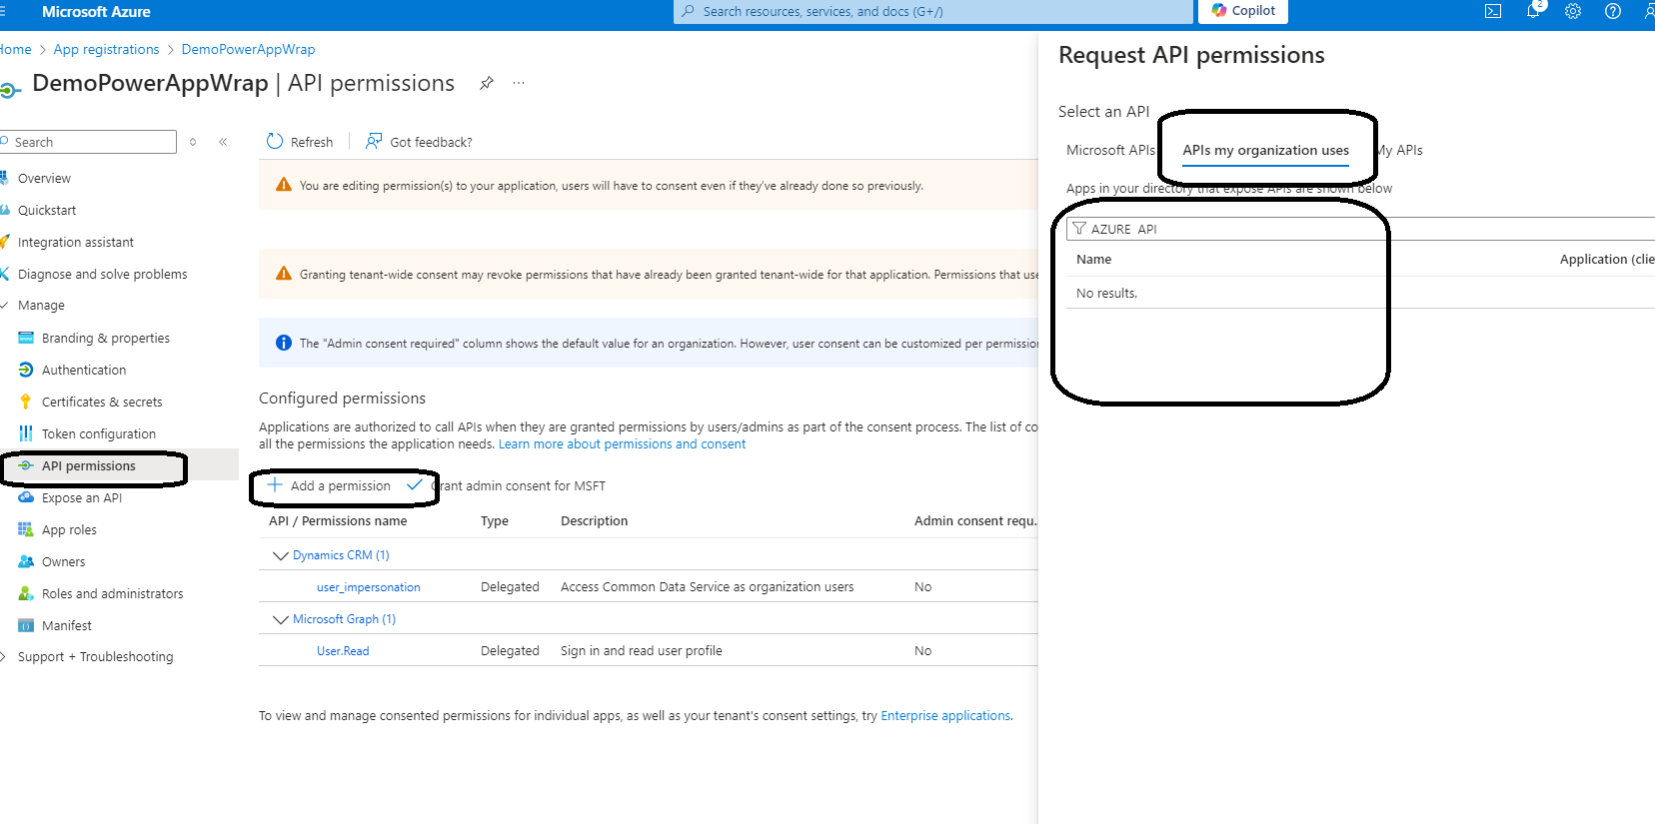
Task: Collapse the Manage section
Action: (x=41, y=306)
